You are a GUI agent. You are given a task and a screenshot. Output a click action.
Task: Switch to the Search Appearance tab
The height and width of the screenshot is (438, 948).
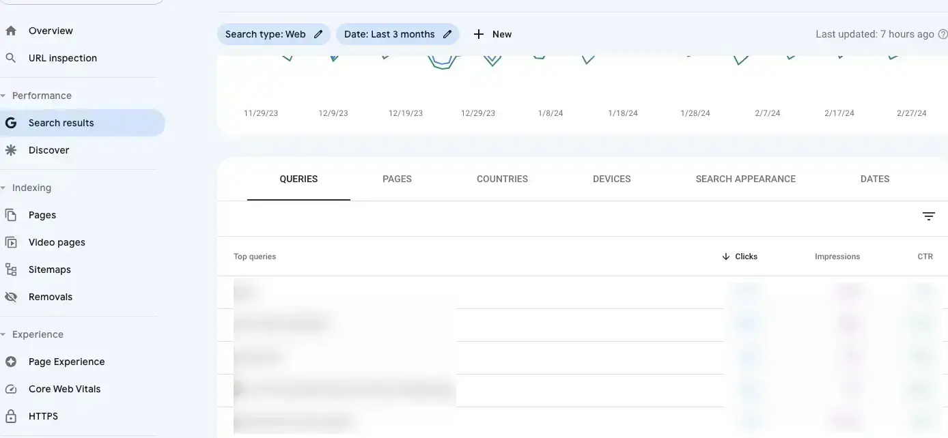tap(746, 179)
